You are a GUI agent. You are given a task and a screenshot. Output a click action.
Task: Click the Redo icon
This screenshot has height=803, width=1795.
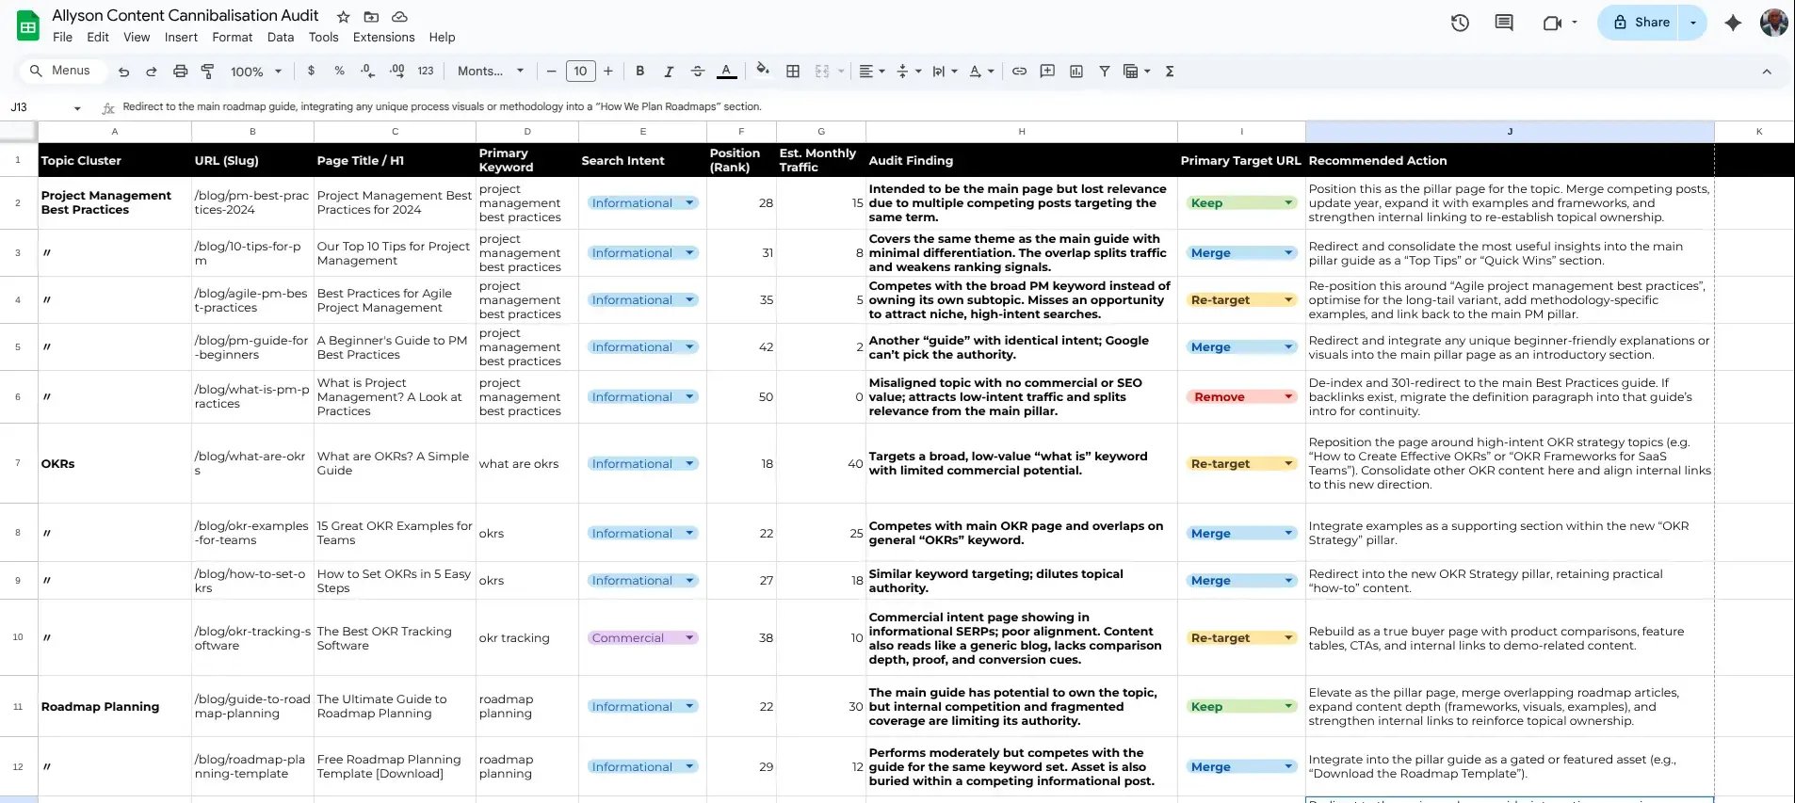pyautogui.click(x=152, y=72)
